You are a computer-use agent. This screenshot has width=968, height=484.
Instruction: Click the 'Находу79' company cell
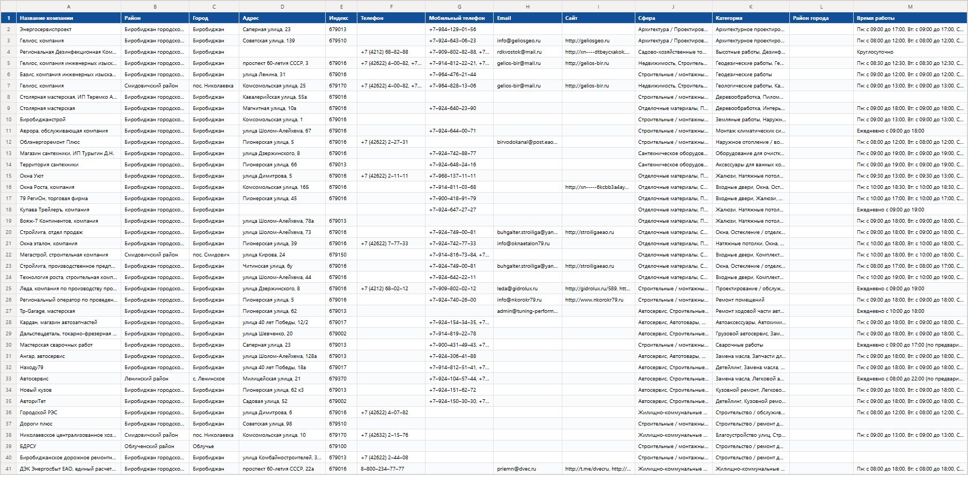(69, 368)
